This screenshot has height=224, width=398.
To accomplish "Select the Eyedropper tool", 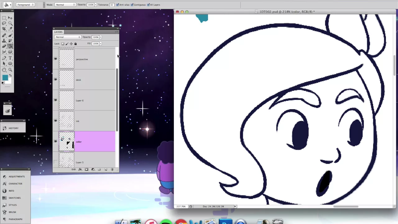I will [x=10, y=29].
